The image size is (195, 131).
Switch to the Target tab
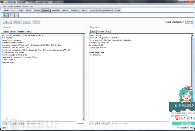click(6, 10)
